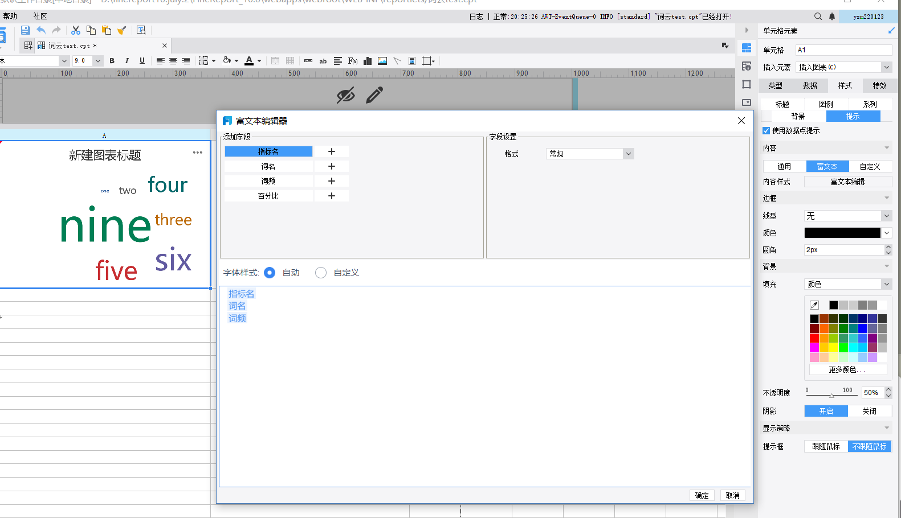Set tooltip box to 不跟随鼠标
The width and height of the screenshot is (901, 518).
(x=870, y=446)
